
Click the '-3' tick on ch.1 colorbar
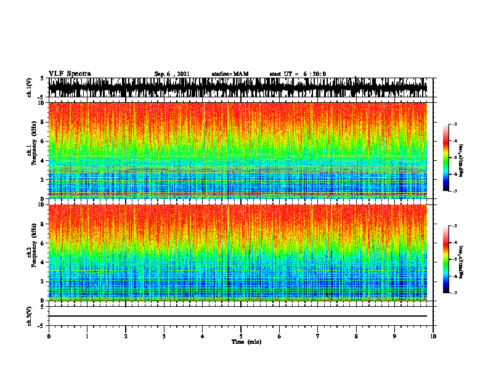point(454,124)
